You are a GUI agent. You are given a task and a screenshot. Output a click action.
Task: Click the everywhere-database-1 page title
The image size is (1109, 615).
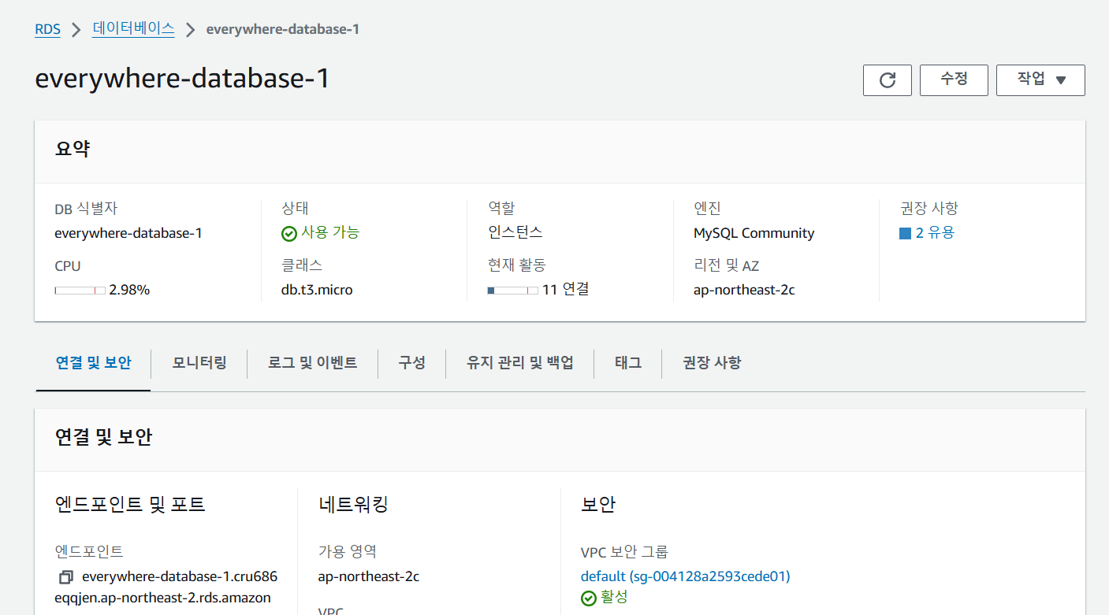point(182,80)
